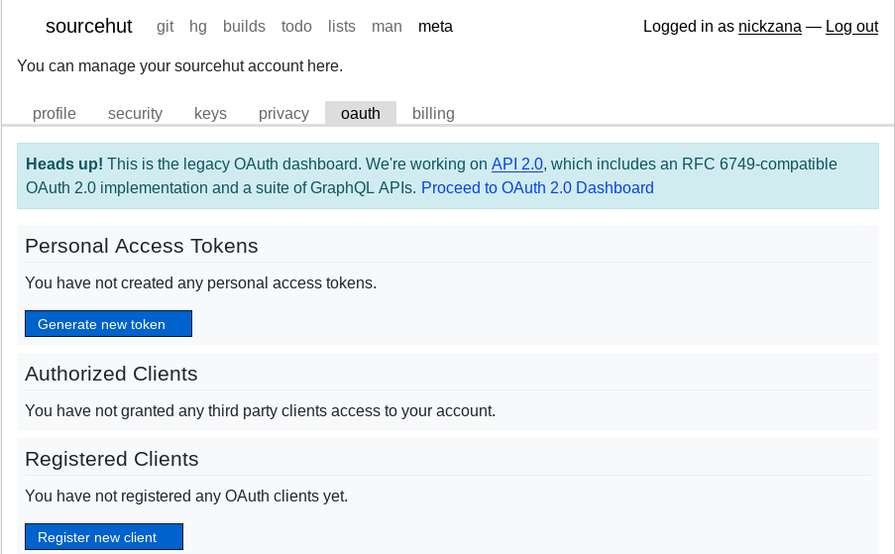Switch to the privacy tab
The width and height of the screenshot is (895, 554).
pos(283,113)
